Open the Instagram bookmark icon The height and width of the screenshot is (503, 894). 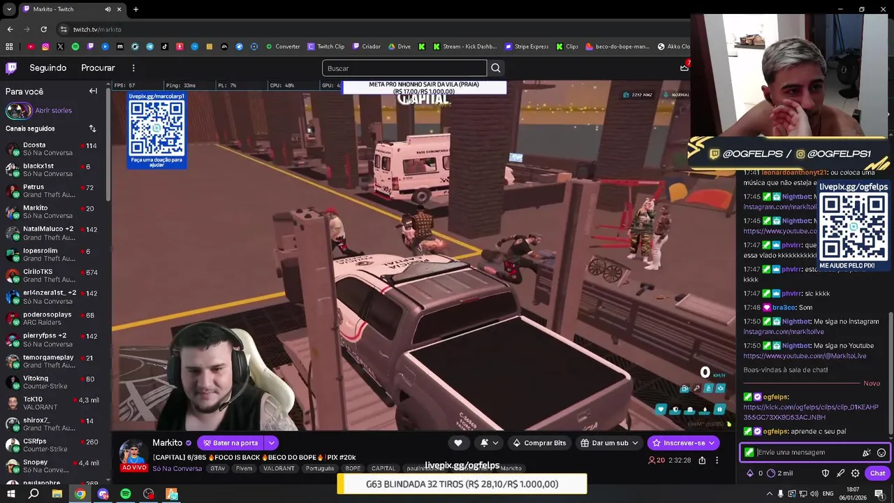coord(45,47)
